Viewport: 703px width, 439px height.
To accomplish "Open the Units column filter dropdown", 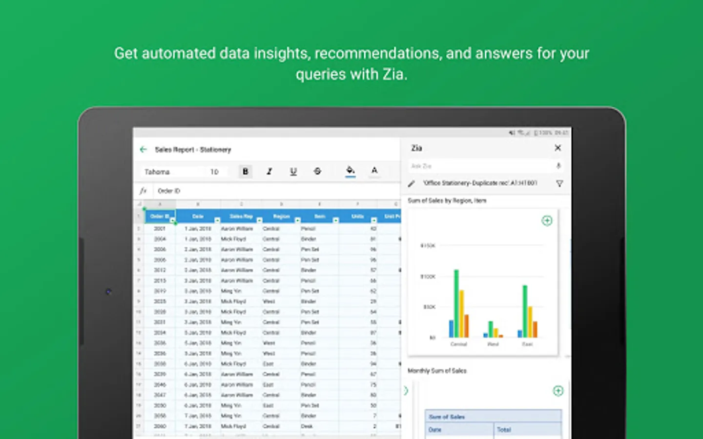I will [x=373, y=220].
